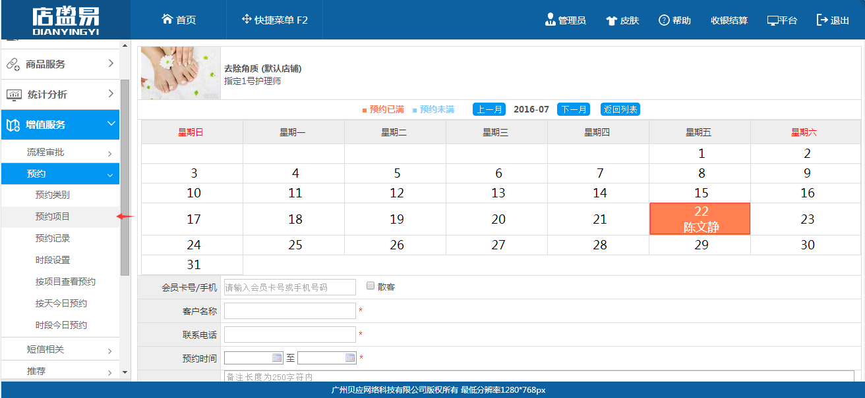Click 返回列表 button
Image resolution: width=865 pixels, height=398 pixels.
coord(620,109)
